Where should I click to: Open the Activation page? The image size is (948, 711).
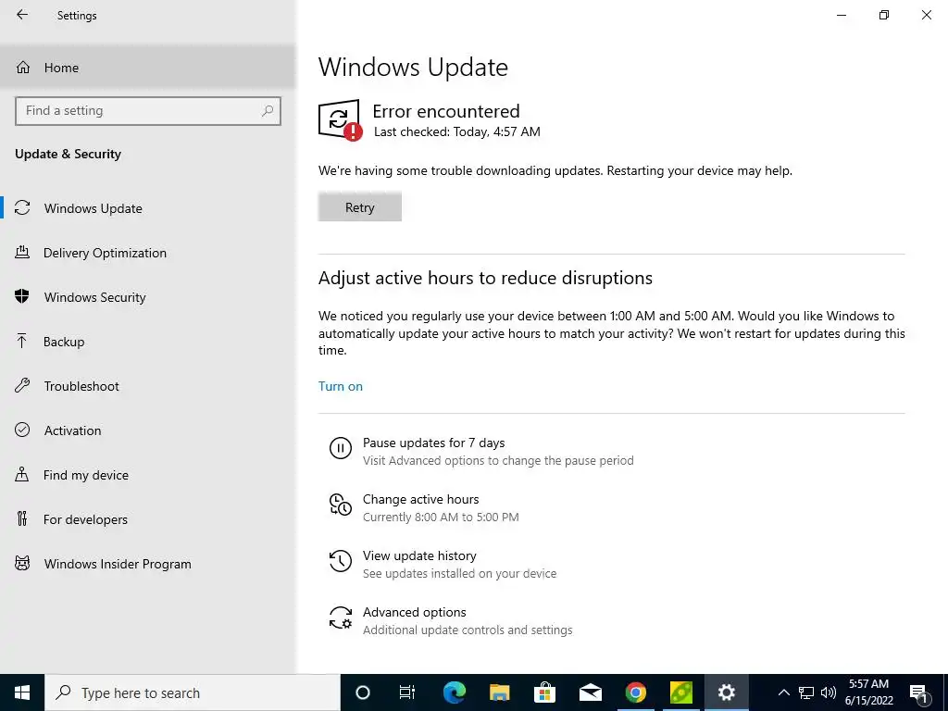pyautogui.click(x=147, y=430)
